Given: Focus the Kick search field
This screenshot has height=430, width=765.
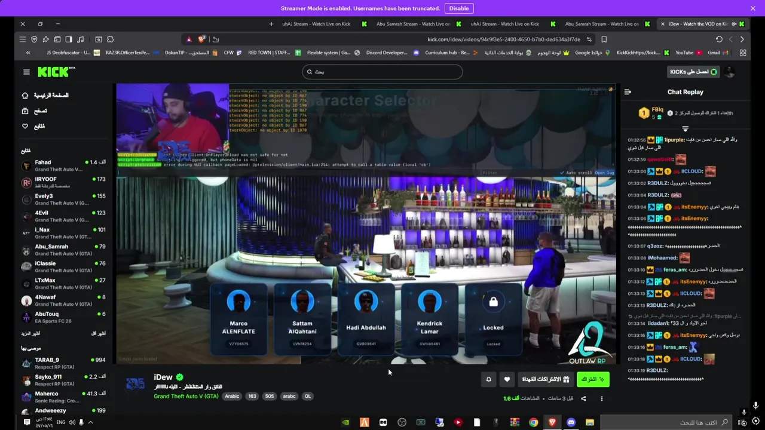Looking at the screenshot, I should pos(382,72).
